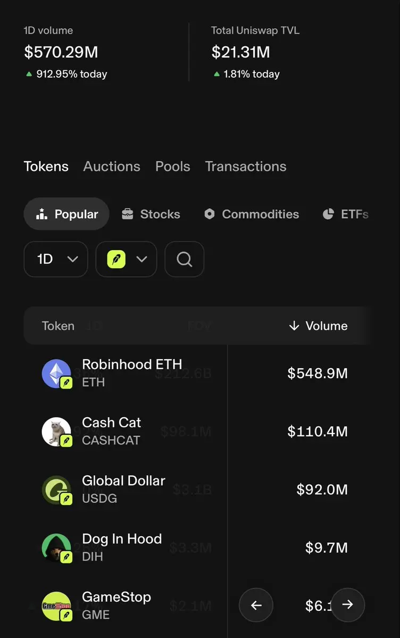Image resolution: width=400 pixels, height=638 pixels.
Task: Select the Popular filter chip
Action: [x=66, y=214]
